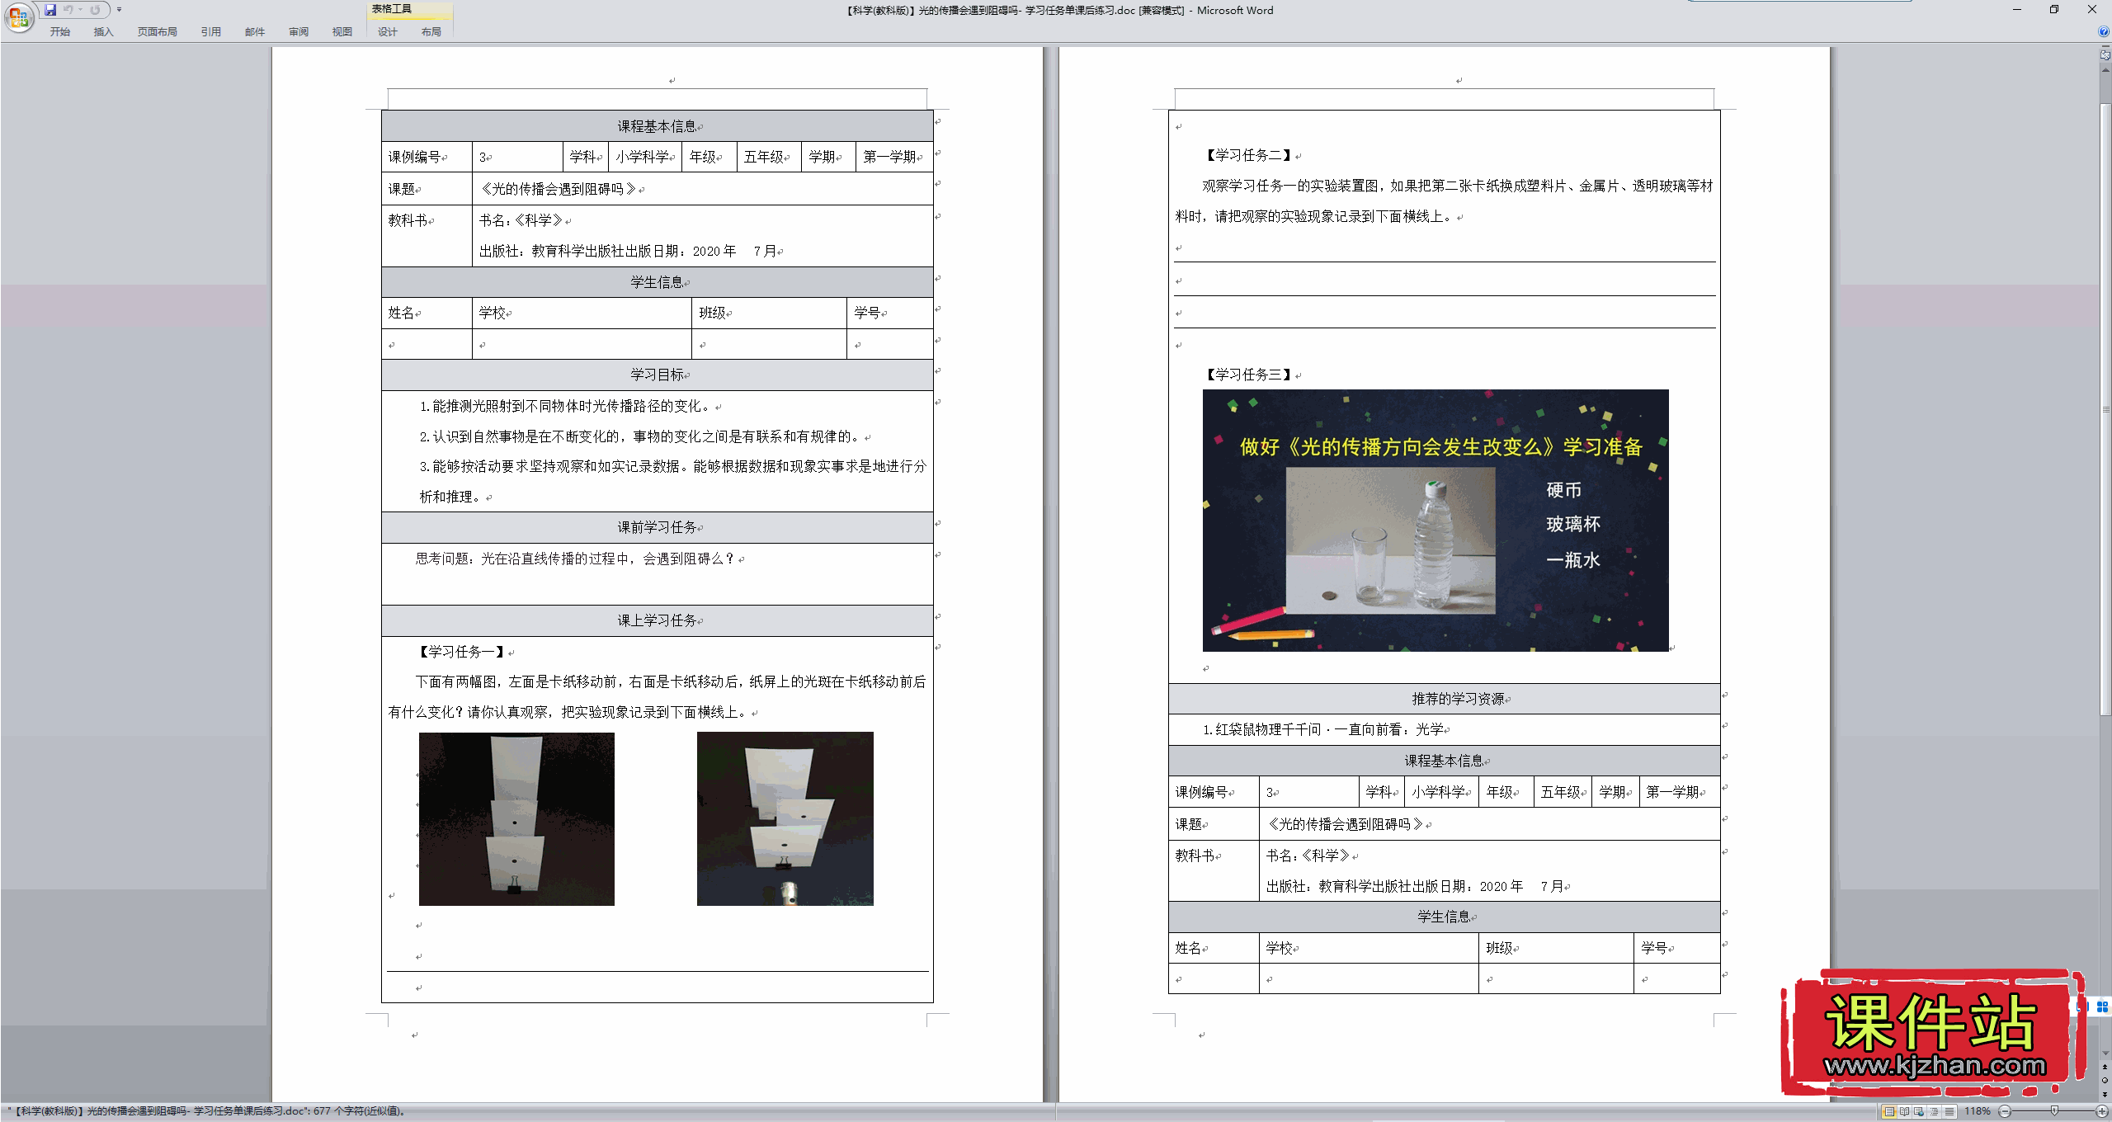The image size is (2112, 1122).
Task: Expand the Customize Quick Access Toolbar dropdown
Action: tap(119, 10)
